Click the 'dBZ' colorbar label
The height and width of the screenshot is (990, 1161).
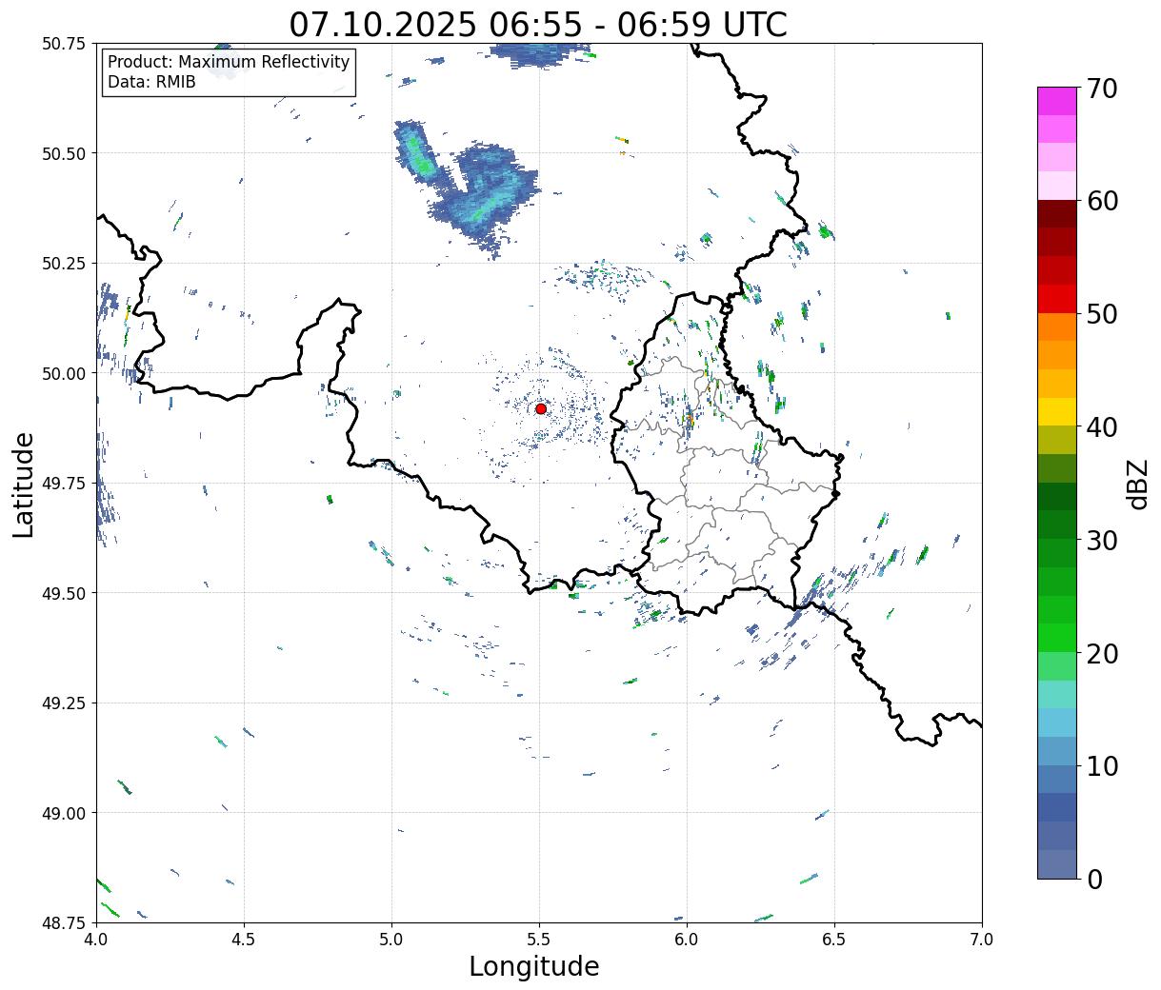[1137, 483]
